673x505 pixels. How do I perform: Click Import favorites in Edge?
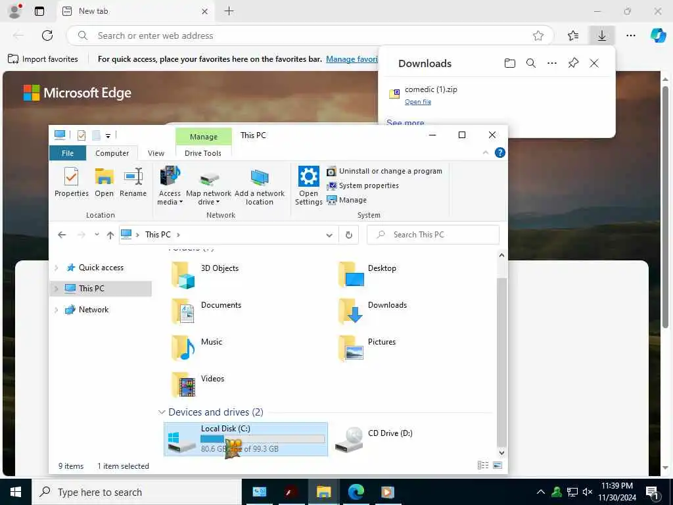click(43, 59)
